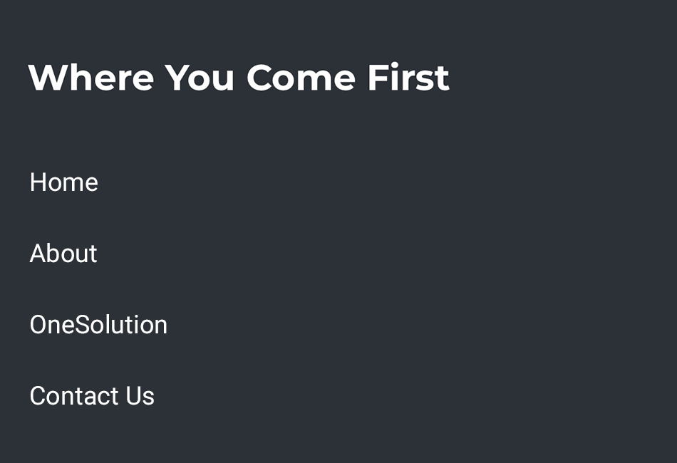
Task: Select the Home navigation item
Action: (63, 182)
